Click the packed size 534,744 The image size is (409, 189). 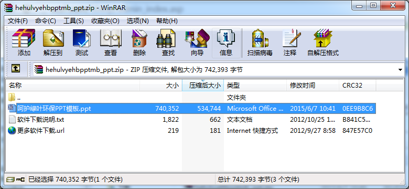208,108
